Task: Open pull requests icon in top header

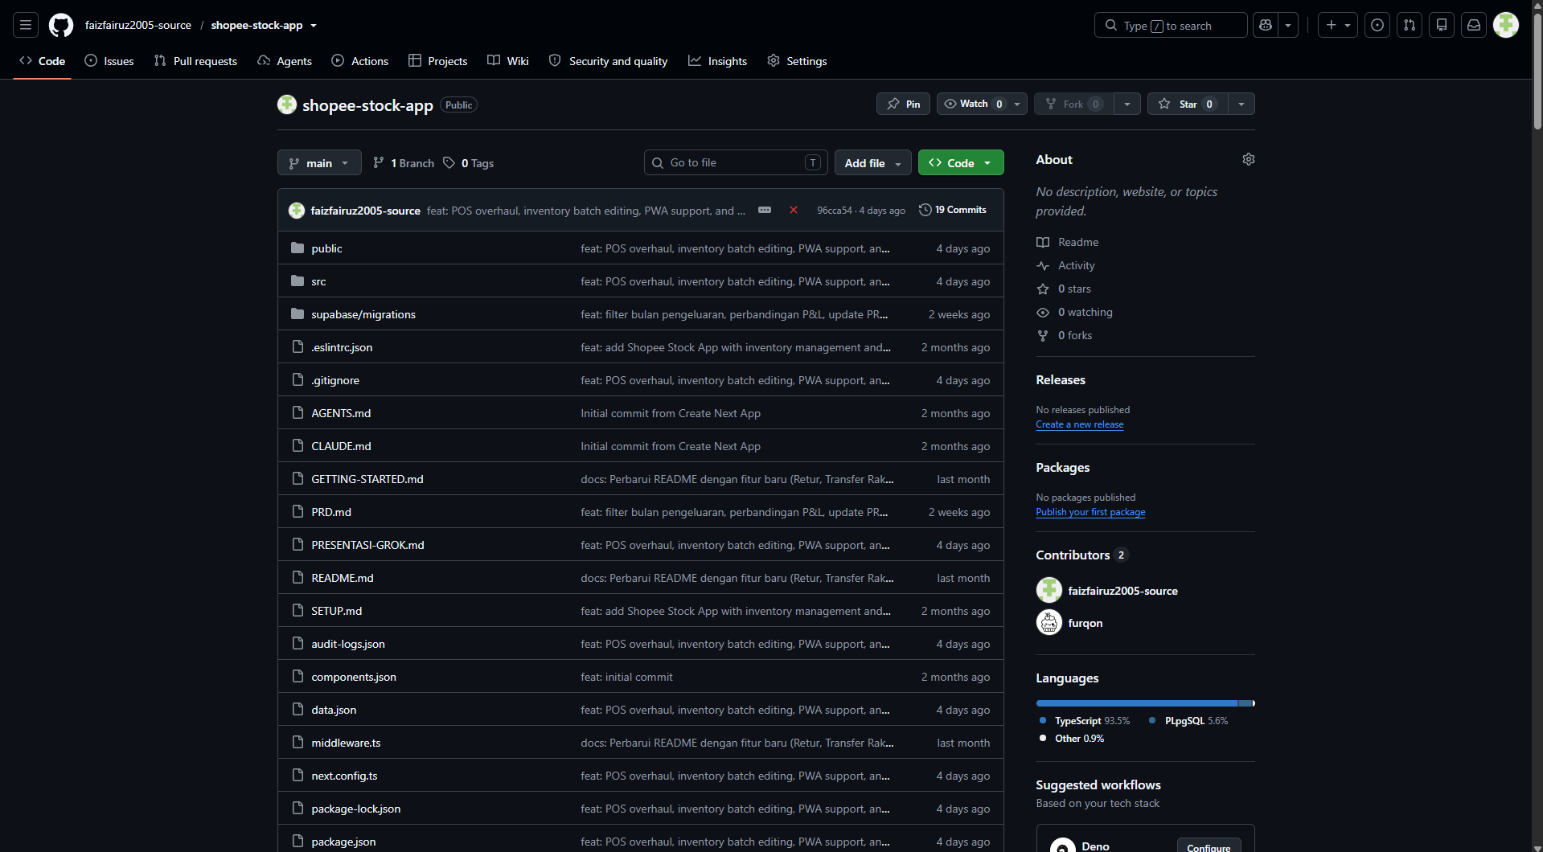Action: coord(1410,26)
